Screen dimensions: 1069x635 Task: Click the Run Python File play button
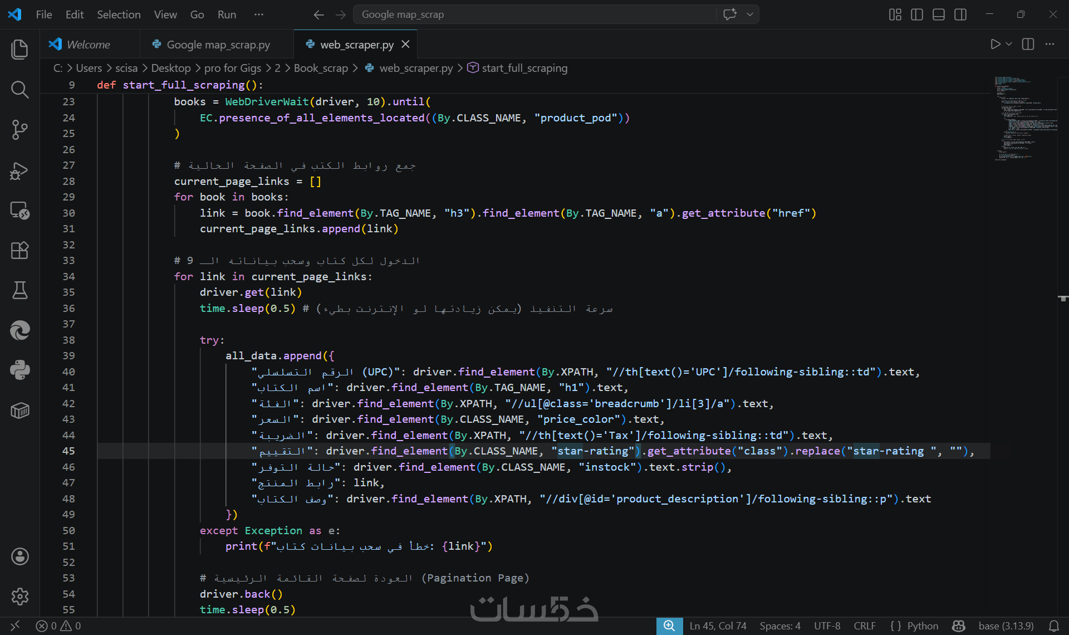tap(995, 44)
